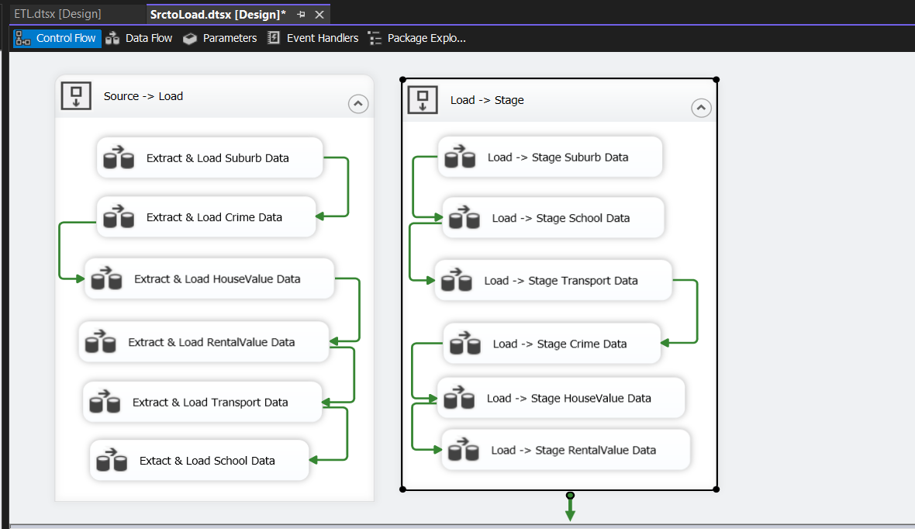Click the pin icon on SrctoLoad.dtsx tab
The image size is (915, 529).
coord(301,15)
